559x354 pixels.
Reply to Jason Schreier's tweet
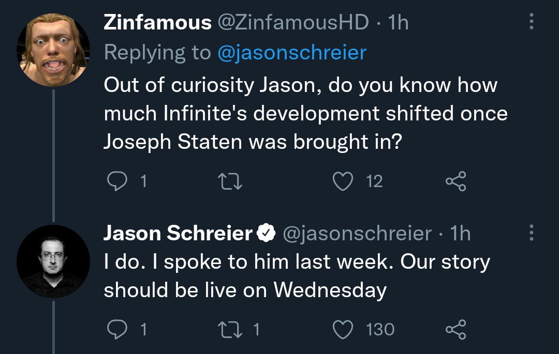(117, 329)
